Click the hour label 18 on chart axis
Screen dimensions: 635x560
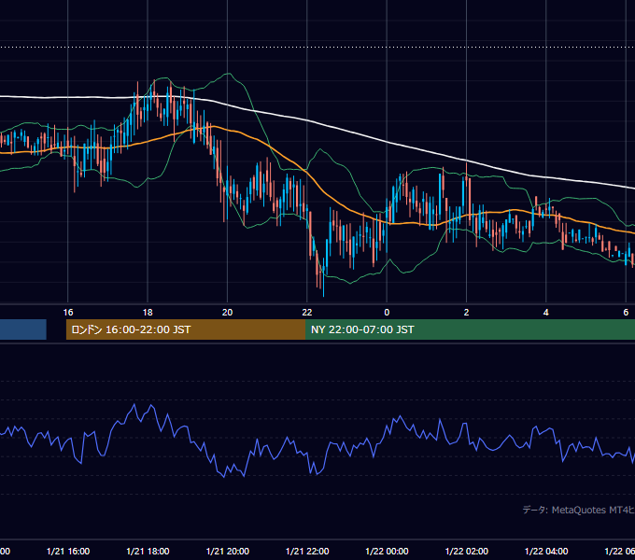click(148, 313)
